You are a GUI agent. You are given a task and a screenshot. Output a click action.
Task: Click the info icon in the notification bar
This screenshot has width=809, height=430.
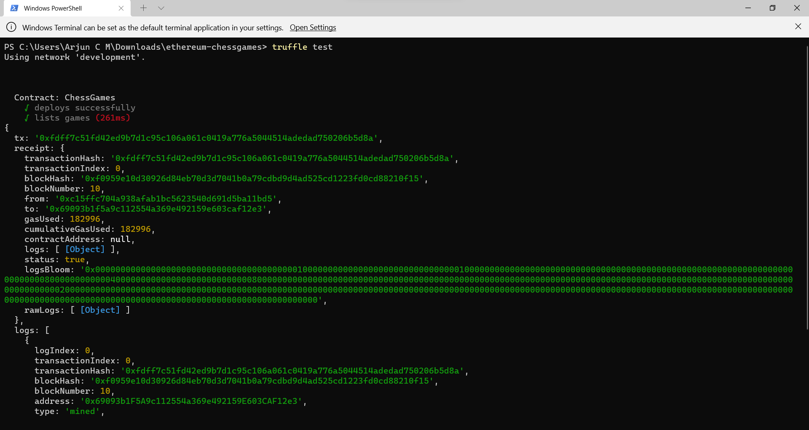11,27
